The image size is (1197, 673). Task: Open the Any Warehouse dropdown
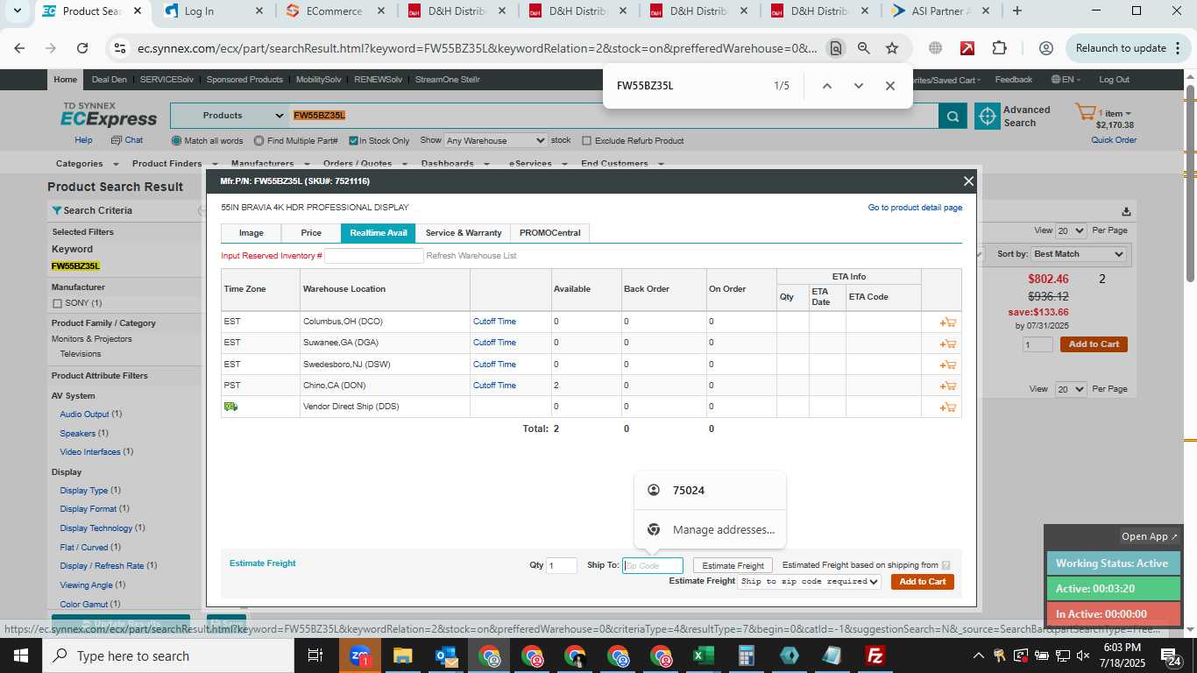[x=496, y=140]
